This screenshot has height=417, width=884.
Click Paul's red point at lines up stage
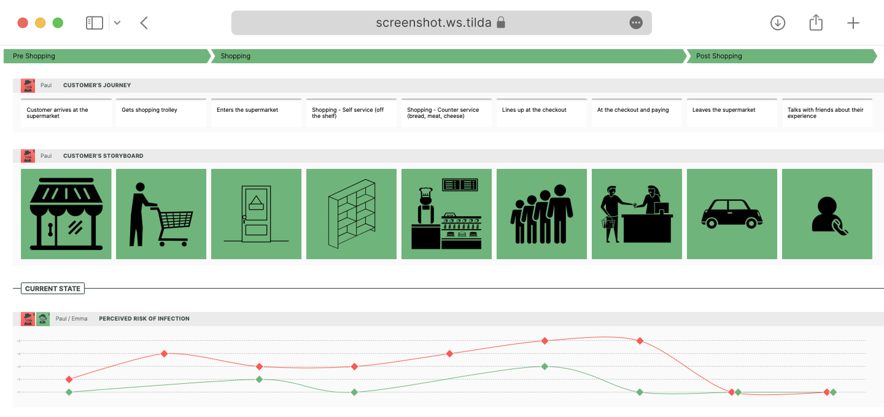(x=545, y=341)
